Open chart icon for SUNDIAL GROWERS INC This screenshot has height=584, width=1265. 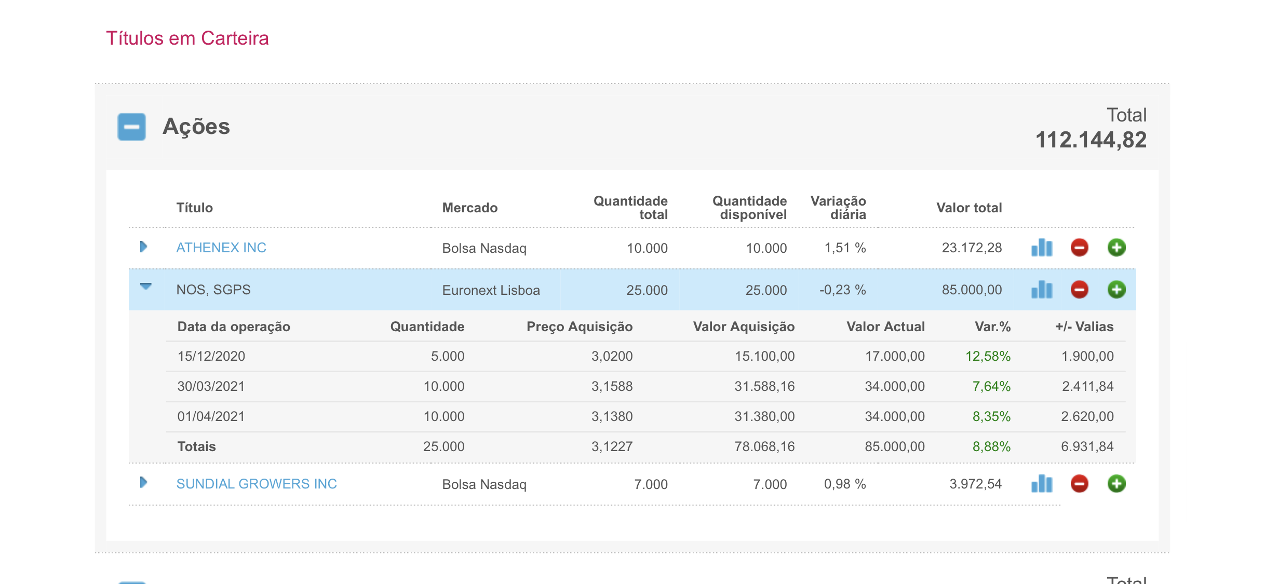point(1041,484)
